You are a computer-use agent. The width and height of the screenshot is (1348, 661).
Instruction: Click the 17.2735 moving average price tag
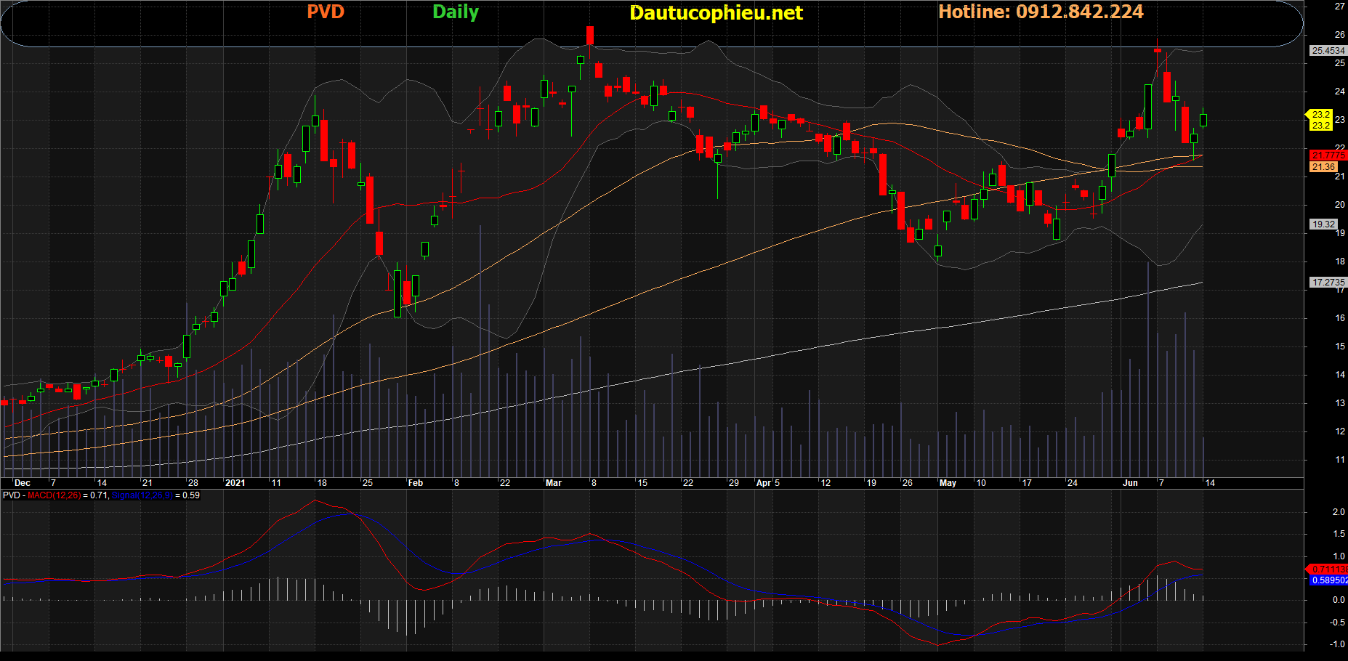coord(1328,283)
